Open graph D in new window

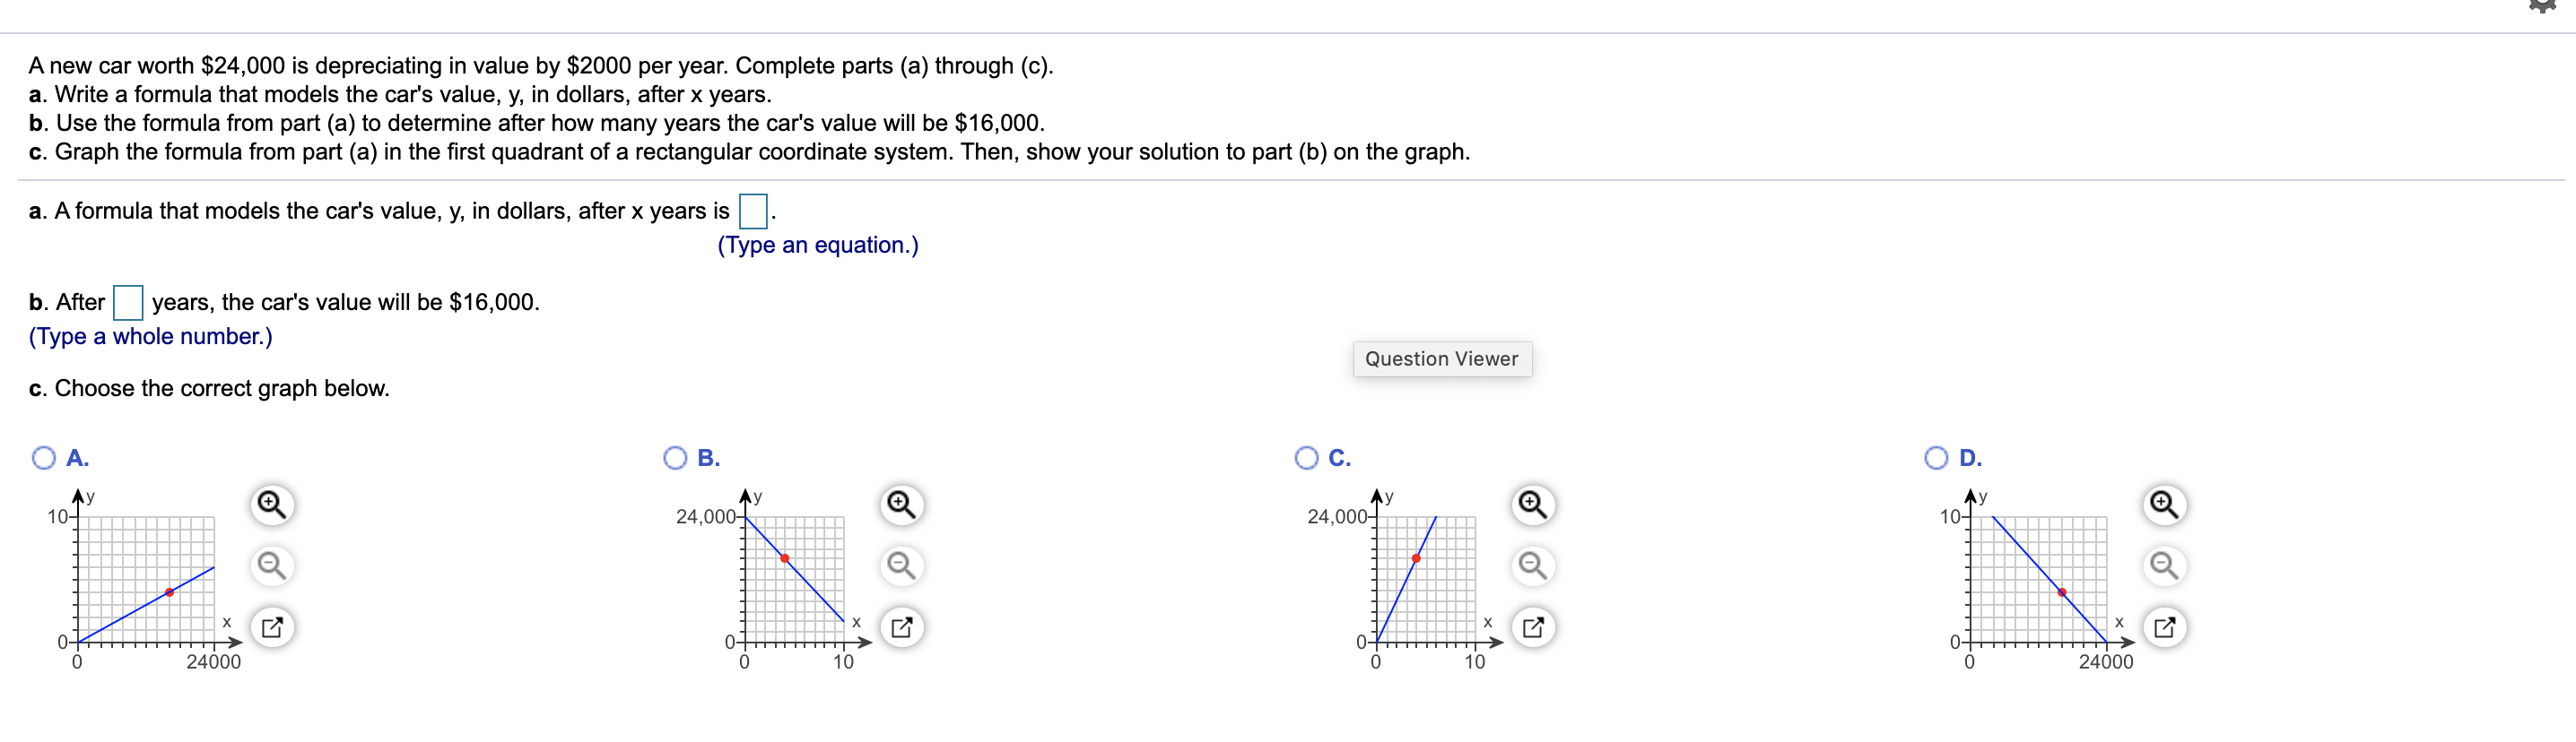pyautogui.click(x=2164, y=627)
